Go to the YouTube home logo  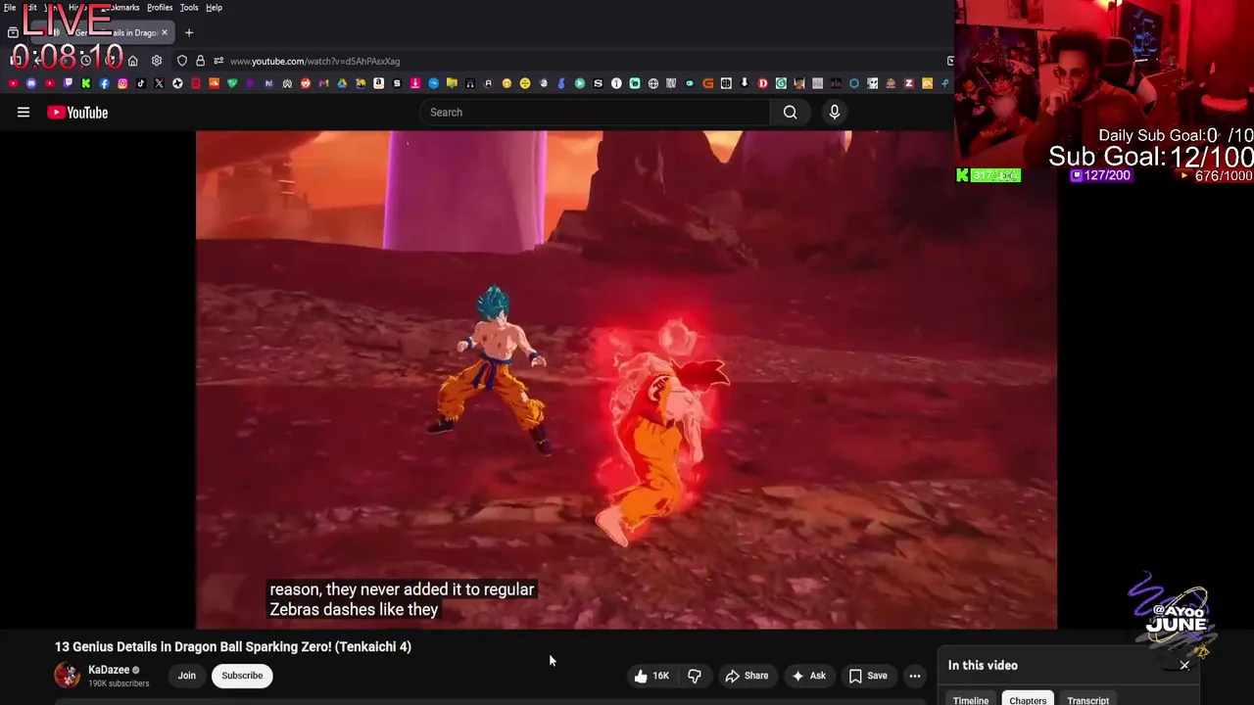77,113
